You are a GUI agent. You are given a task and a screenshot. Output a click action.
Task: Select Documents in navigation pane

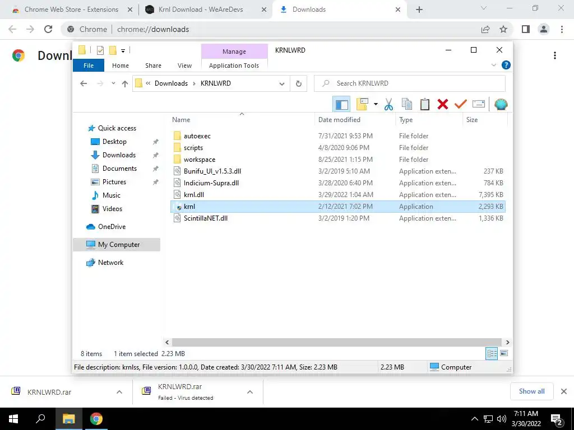click(119, 169)
